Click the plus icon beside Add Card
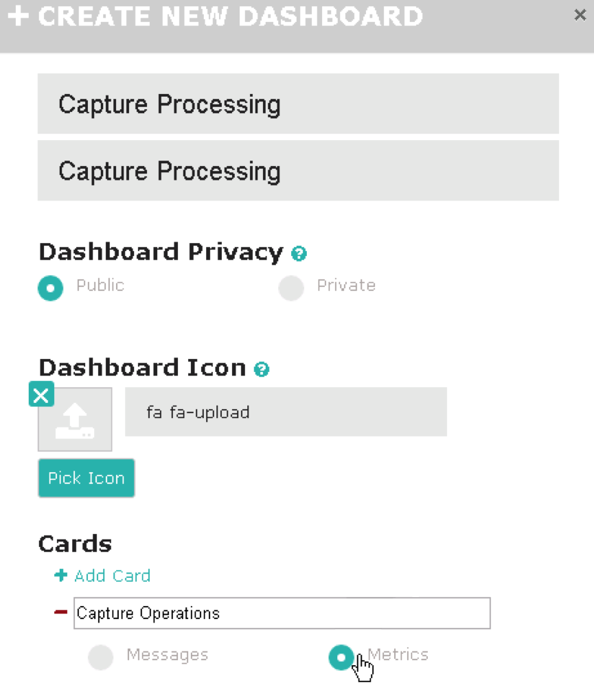Image resolution: width=594 pixels, height=687 pixels. point(61,575)
